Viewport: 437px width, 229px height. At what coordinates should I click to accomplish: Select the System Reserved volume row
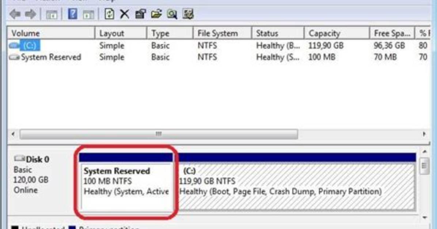219,57
